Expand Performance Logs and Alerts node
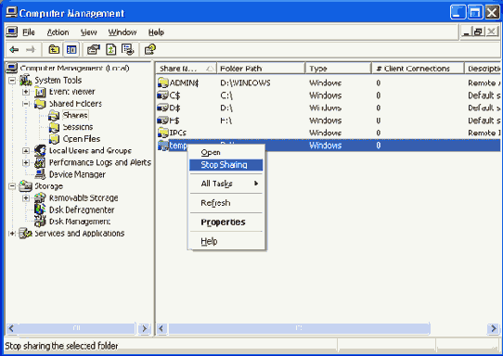Image resolution: width=503 pixels, height=356 pixels. point(26,162)
